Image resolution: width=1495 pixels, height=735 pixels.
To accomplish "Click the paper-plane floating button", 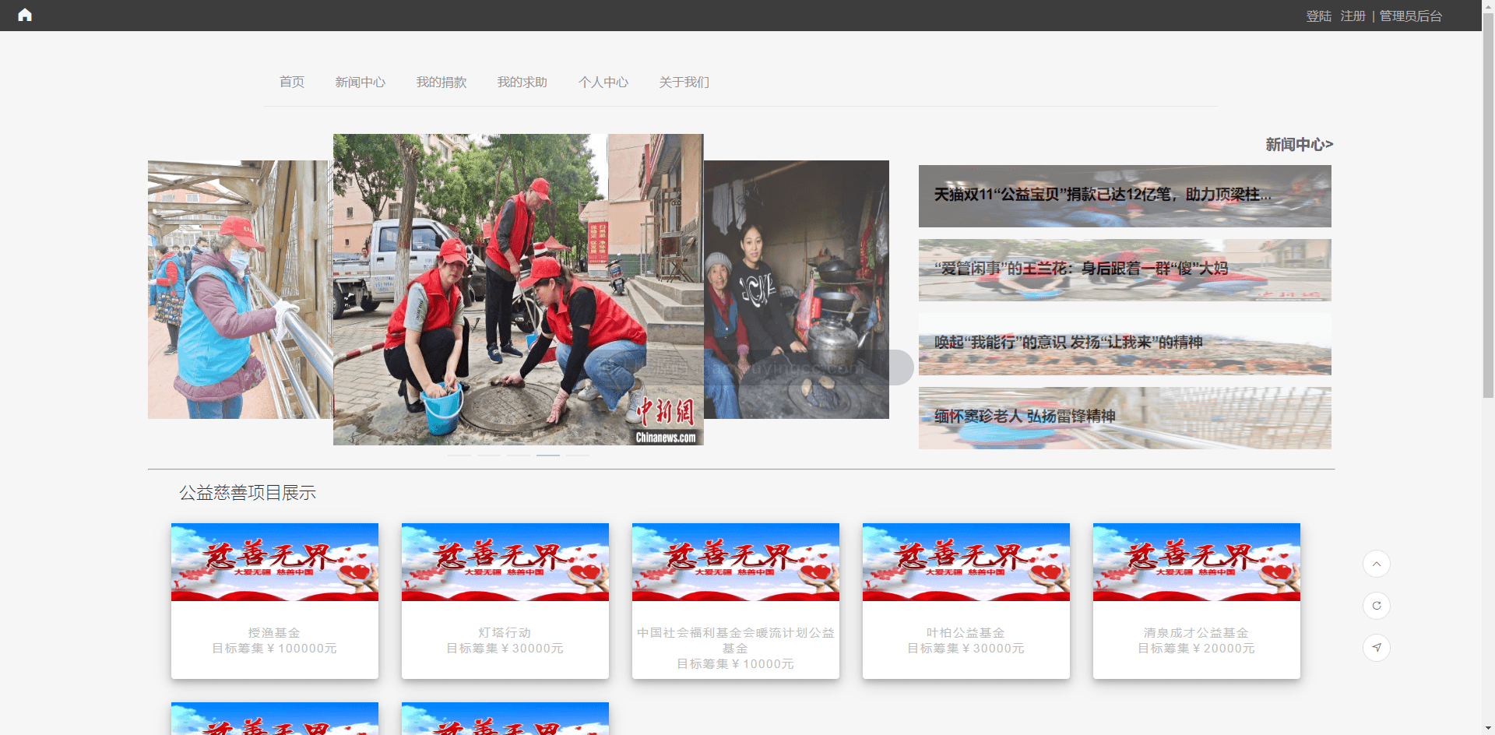I will click(1377, 648).
